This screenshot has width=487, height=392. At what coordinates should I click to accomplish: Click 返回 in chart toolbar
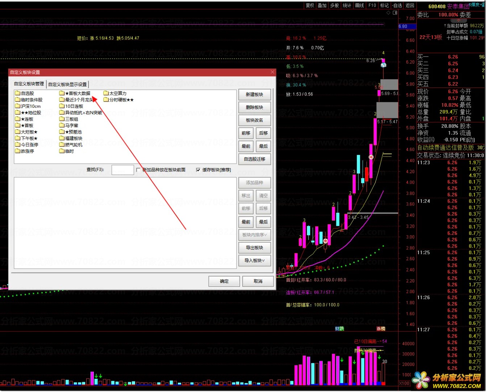410,5
